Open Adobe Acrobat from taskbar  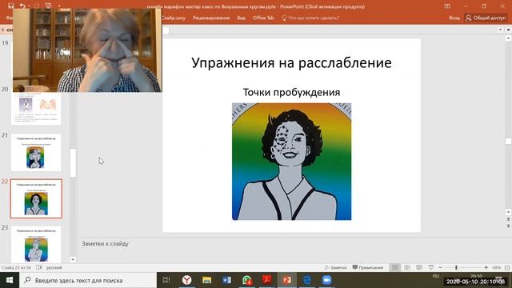[266, 280]
